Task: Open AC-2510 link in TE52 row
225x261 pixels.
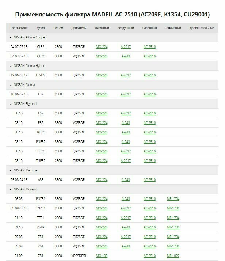Action: point(149,151)
